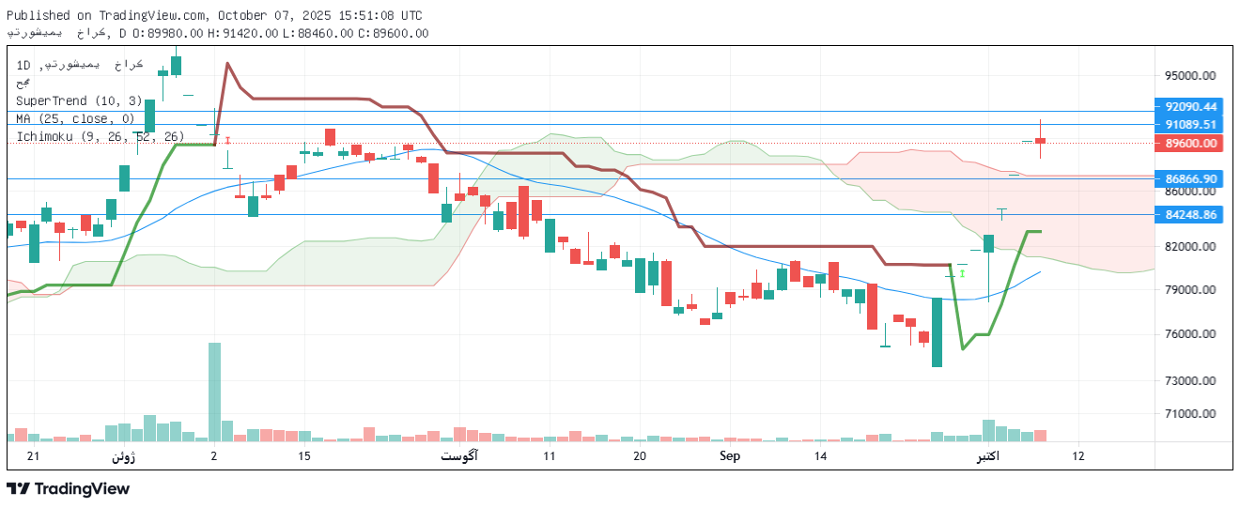This screenshot has height=508, width=1240.
Task: Click the 91089.51 horizontal line price tag
Action: (1190, 125)
